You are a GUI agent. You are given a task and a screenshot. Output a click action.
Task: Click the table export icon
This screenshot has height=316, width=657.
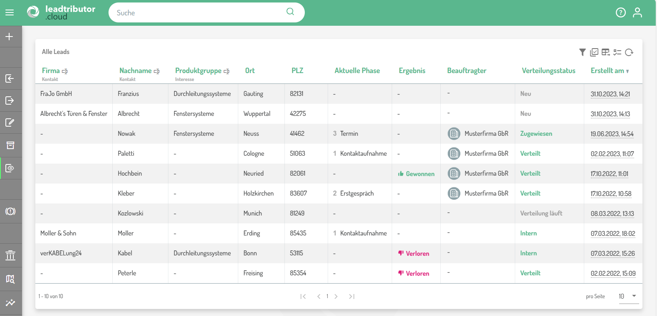pos(606,52)
